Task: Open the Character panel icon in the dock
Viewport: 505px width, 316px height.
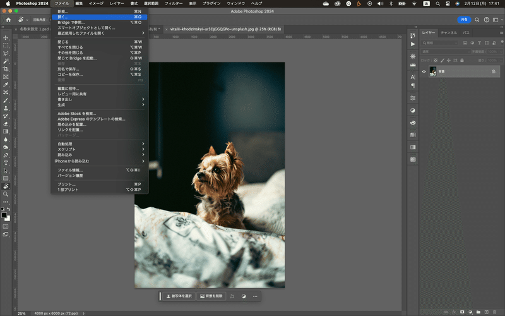Action: [x=413, y=76]
